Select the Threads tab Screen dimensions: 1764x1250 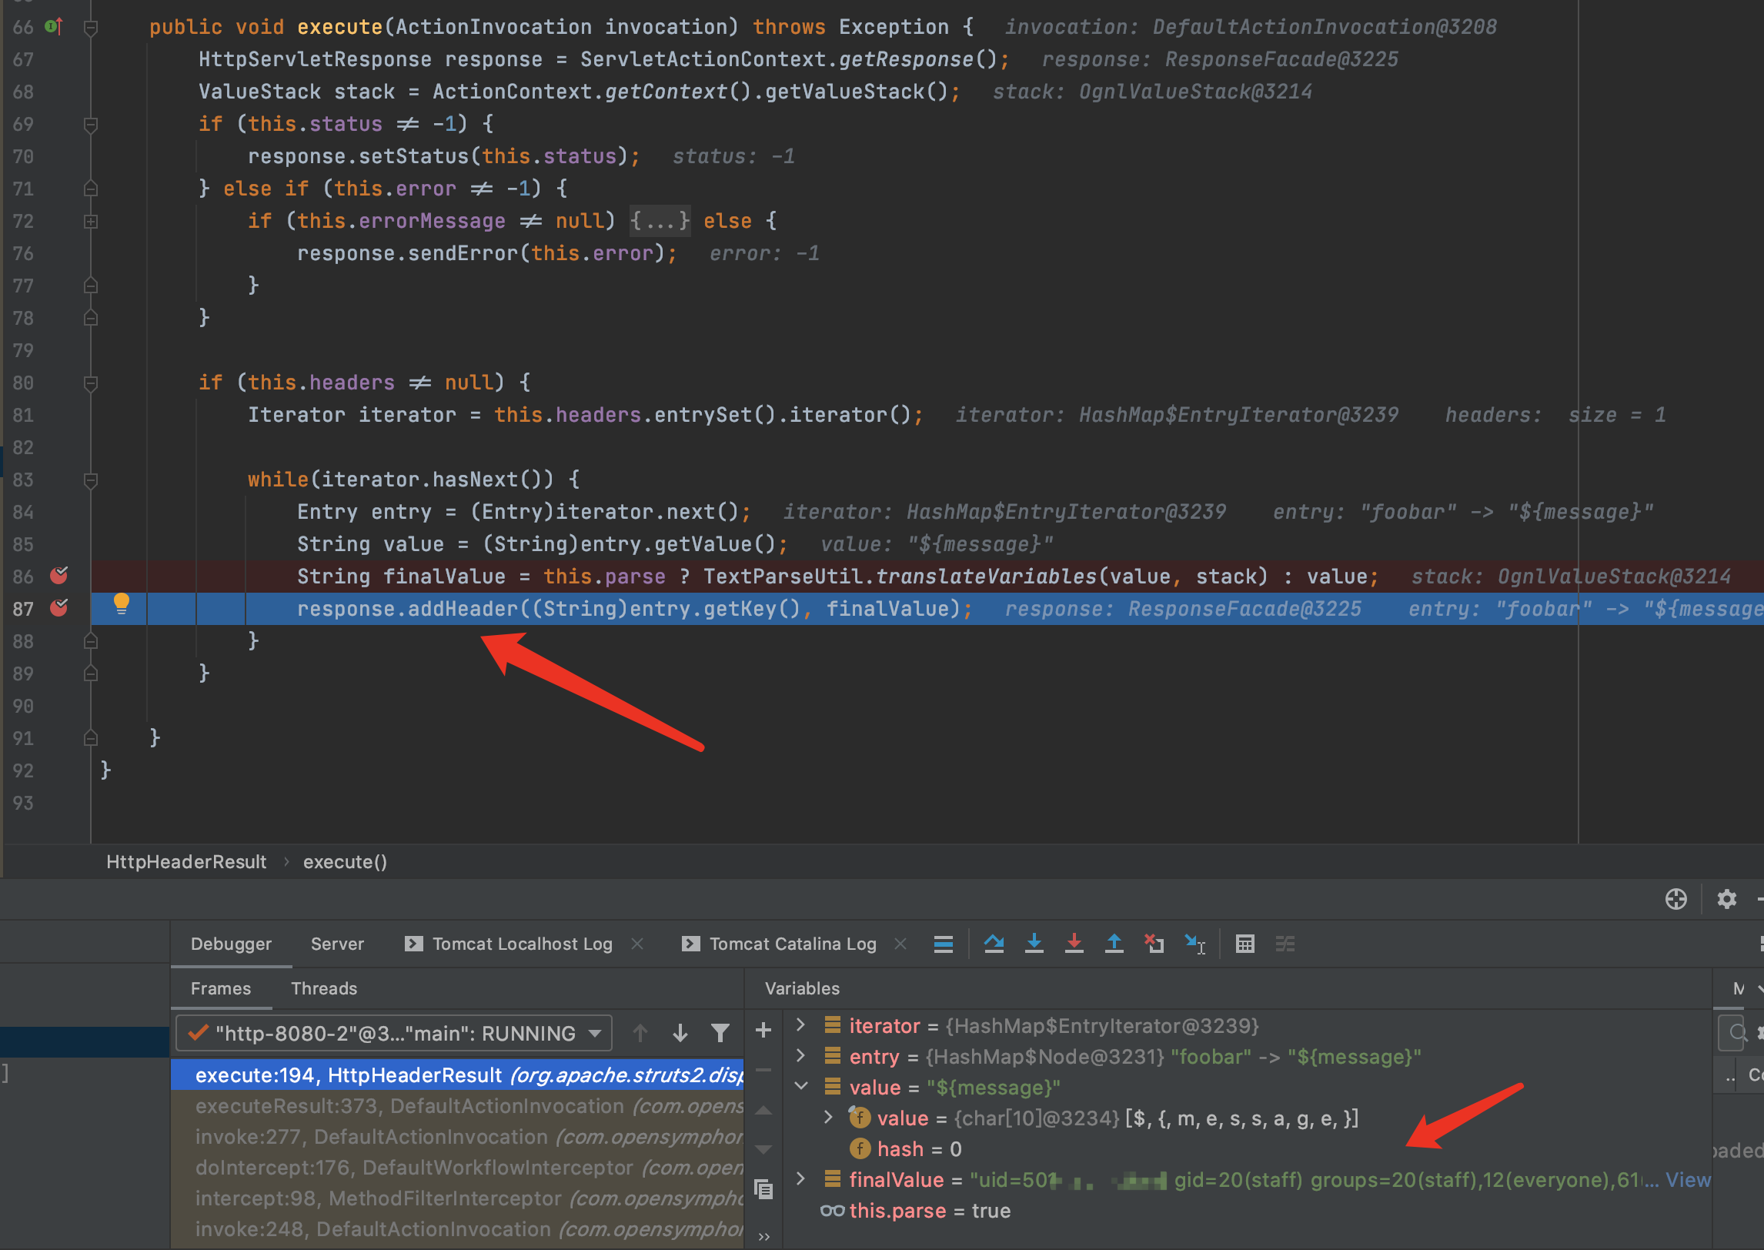pos(324,988)
